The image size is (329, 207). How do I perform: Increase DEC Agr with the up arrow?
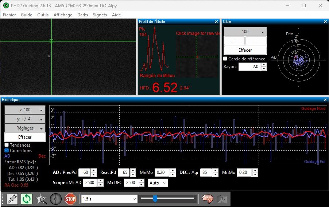(x=215, y=171)
